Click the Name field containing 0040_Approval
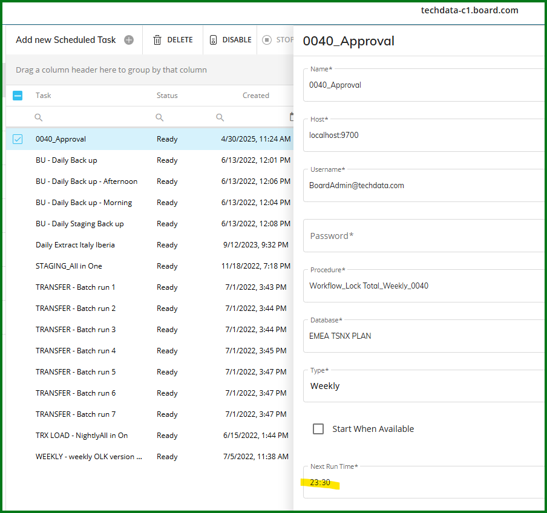547x513 pixels. tap(424, 85)
